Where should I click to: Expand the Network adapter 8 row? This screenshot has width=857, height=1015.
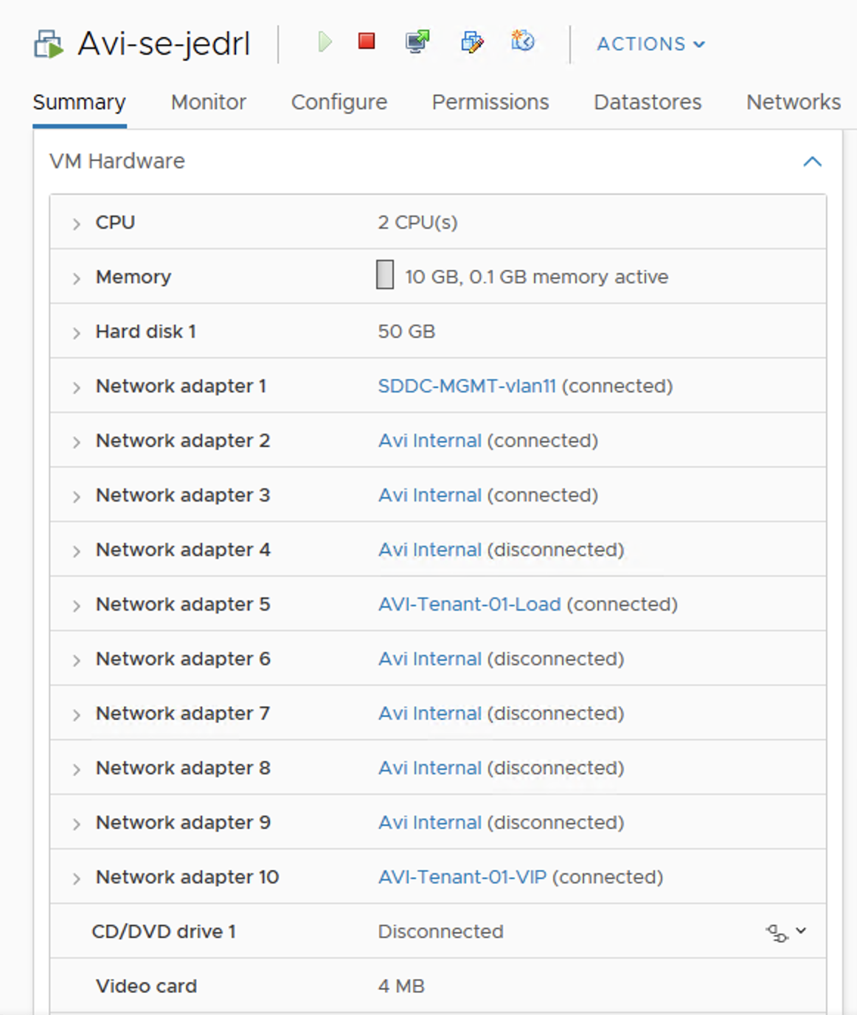click(x=77, y=769)
